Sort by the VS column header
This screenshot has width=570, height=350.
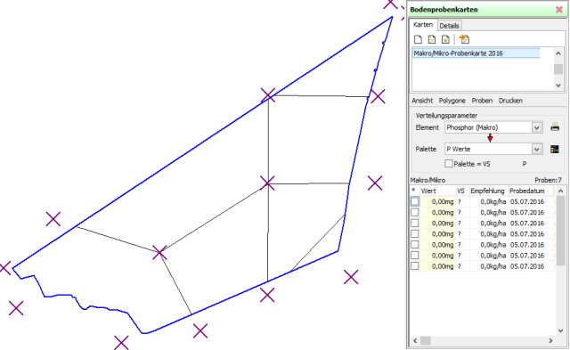pyautogui.click(x=462, y=191)
